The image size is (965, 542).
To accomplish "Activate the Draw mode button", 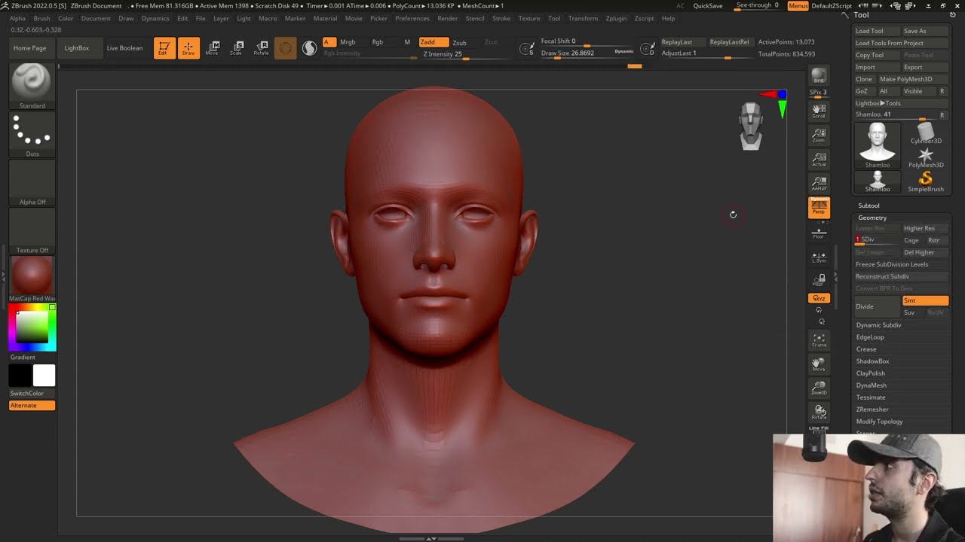I will tap(188, 48).
